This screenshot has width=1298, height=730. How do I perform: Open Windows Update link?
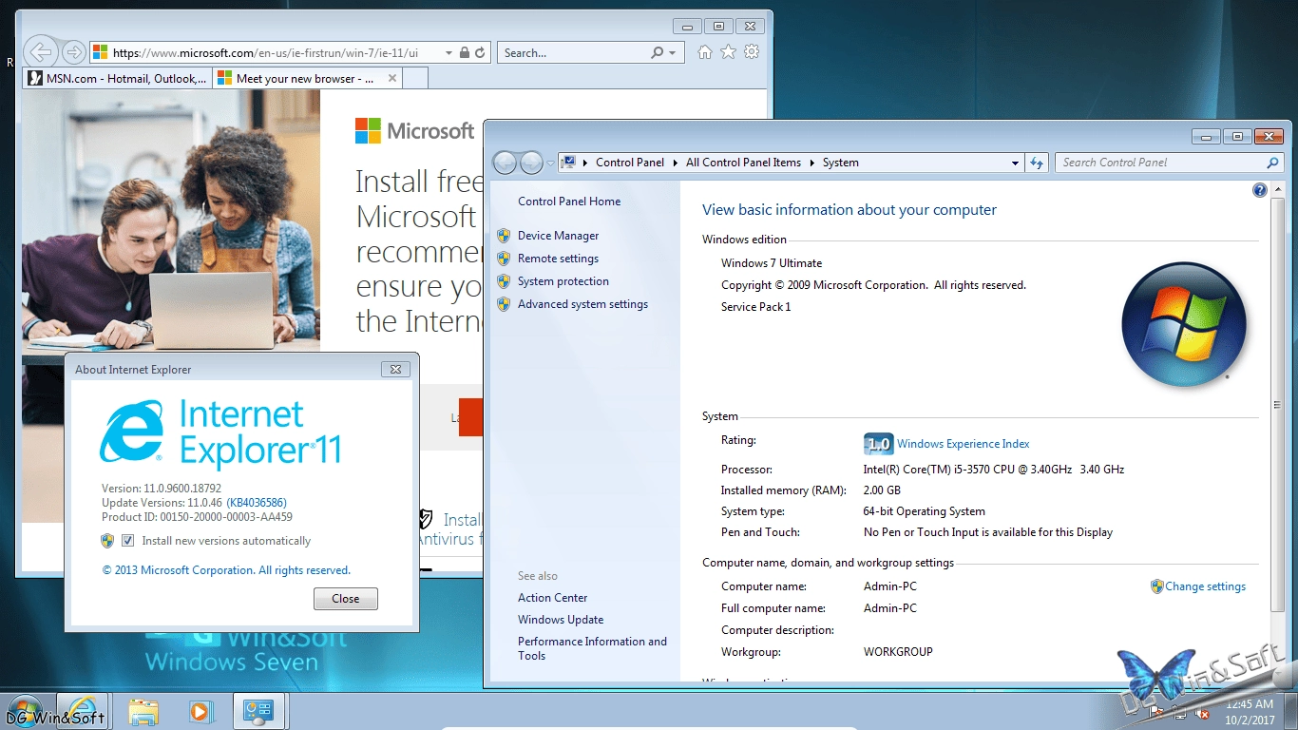561,620
